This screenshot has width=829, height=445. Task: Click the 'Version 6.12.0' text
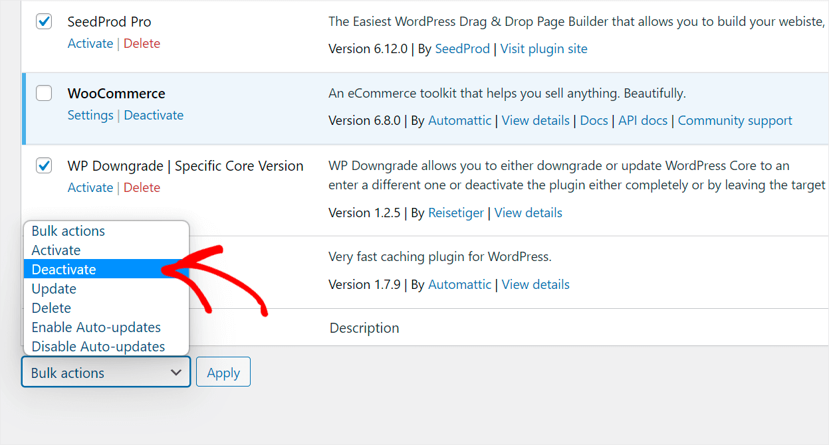(368, 48)
